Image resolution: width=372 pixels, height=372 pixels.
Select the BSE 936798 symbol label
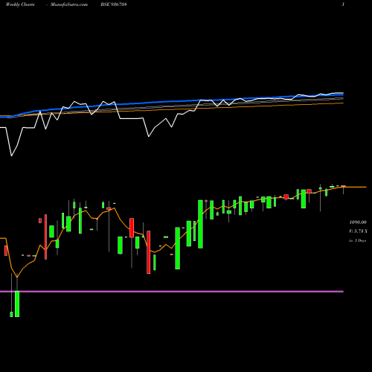pyautogui.click(x=114, y=4)
